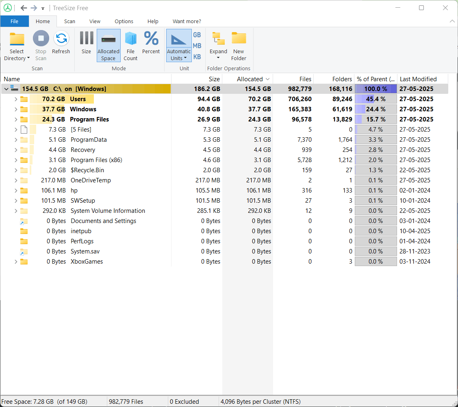
Task: Select the Windows folder row
Action: coord(83,109)
